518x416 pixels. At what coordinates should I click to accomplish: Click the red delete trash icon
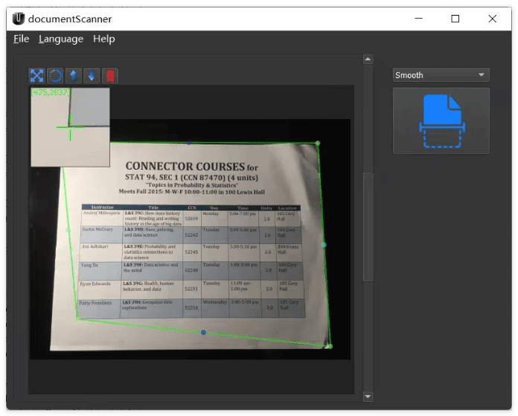coord(110,76)
